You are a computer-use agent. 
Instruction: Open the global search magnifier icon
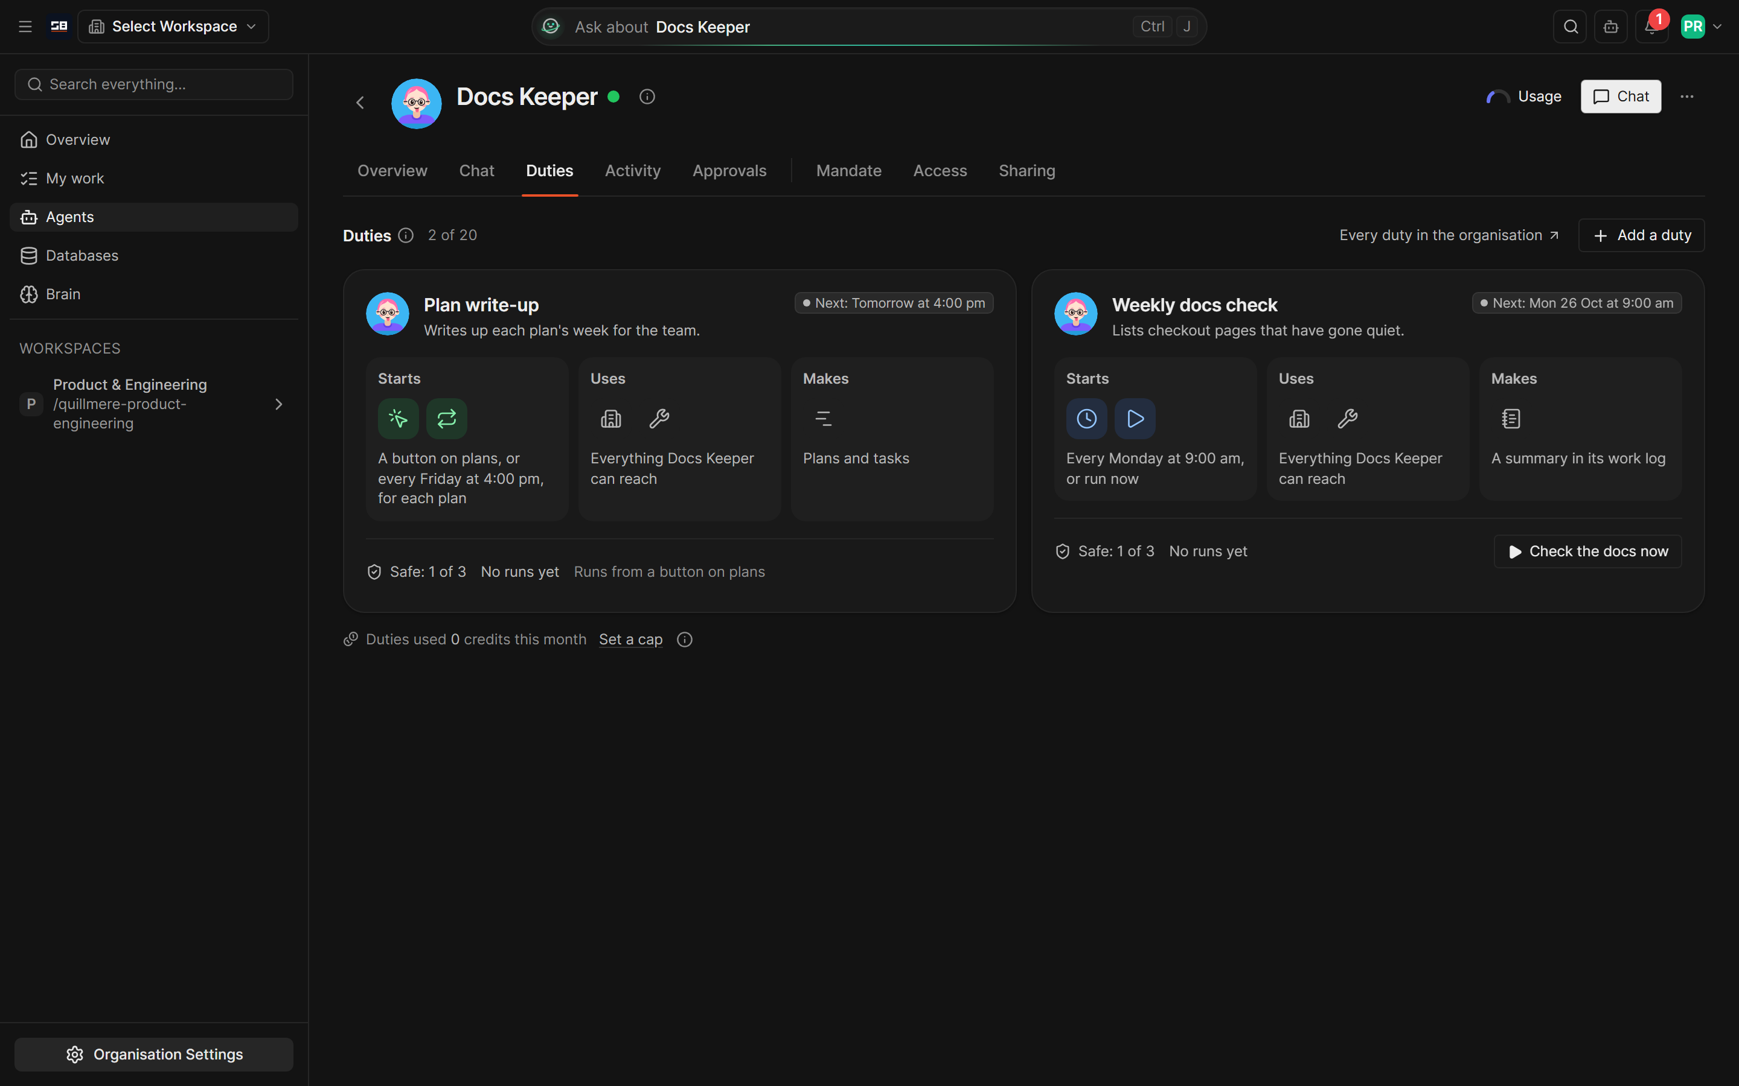(1570, 27)
